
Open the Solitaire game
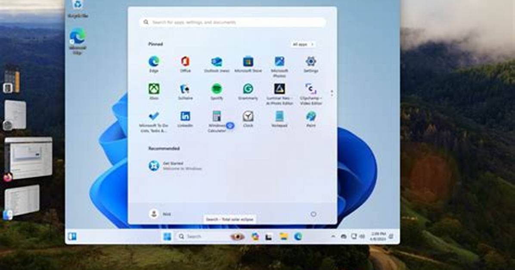tap(185, 92)
